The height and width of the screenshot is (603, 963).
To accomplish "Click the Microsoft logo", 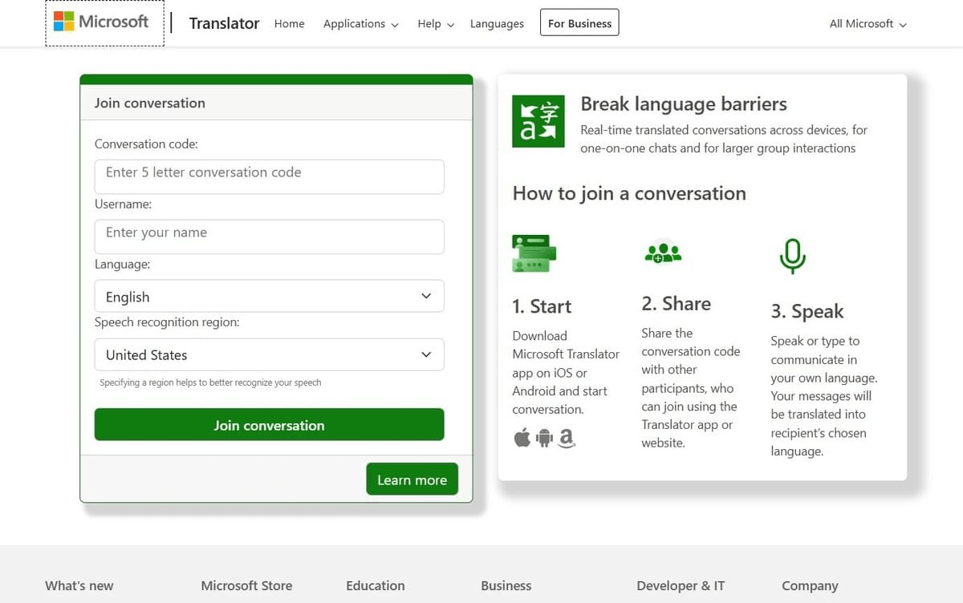I will 101,22.
